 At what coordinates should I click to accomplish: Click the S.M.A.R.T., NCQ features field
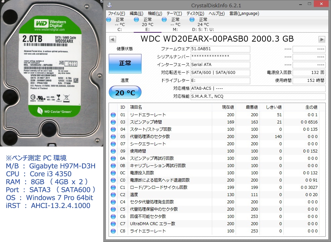click(258, 96)
